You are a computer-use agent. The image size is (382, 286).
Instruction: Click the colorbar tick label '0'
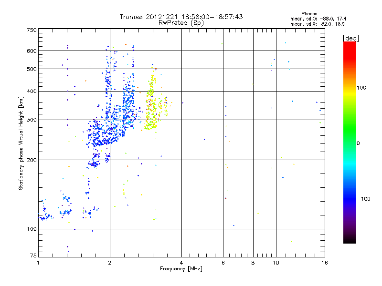click(358, 143)
